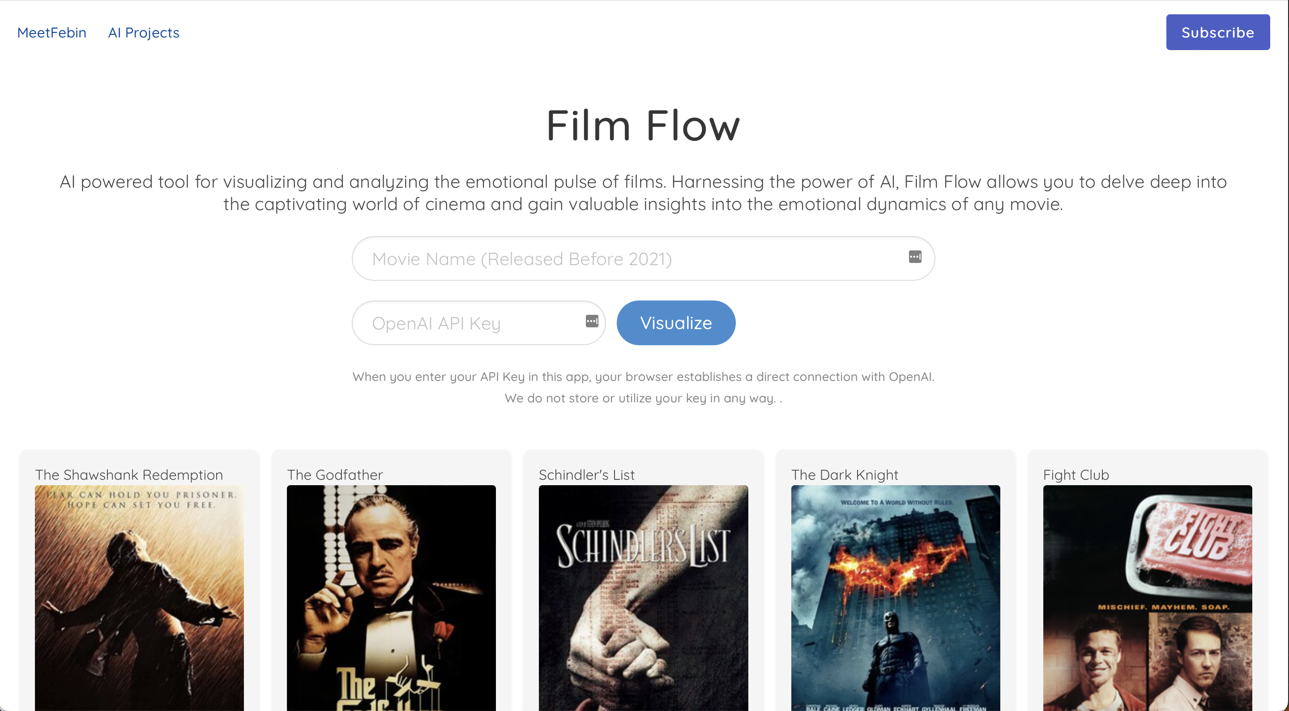
Task: Click the Visualize button
Action: [x=675, y=323]
